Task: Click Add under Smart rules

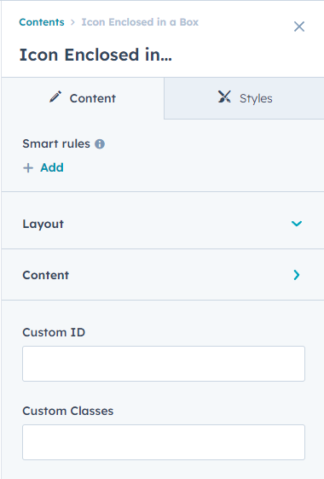Action: pyautogui.click(x=52, y=167)
